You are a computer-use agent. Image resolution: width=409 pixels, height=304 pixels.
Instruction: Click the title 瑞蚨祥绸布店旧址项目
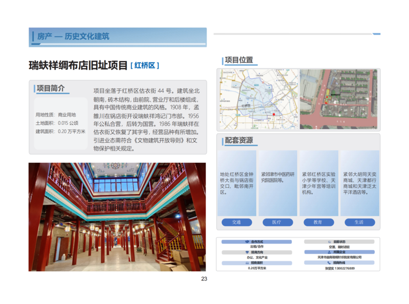78,66
